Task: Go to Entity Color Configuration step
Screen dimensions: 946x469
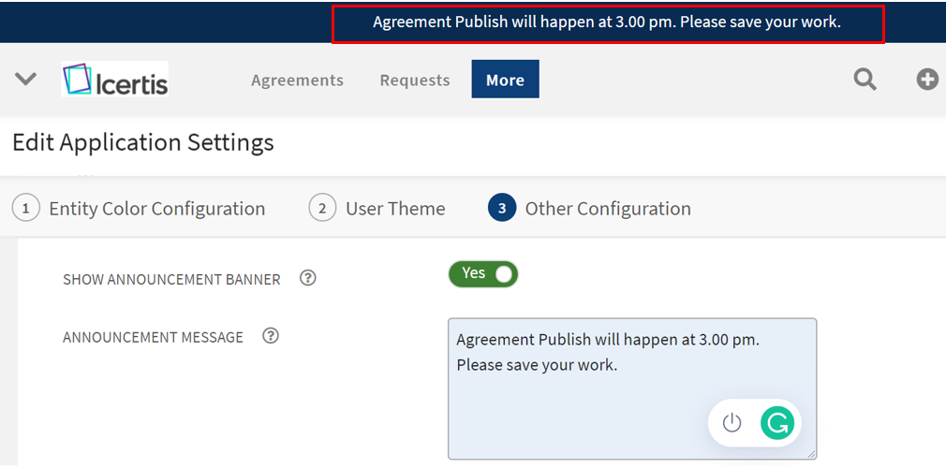Action: (x=156, y=209)
